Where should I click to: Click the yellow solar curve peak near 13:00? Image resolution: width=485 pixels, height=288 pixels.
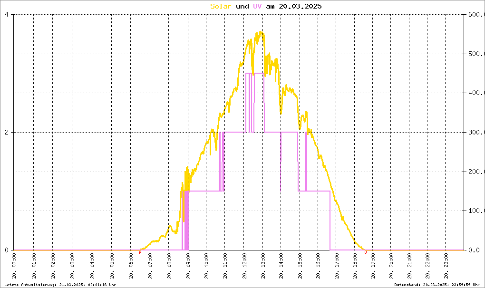coord(261,32)
